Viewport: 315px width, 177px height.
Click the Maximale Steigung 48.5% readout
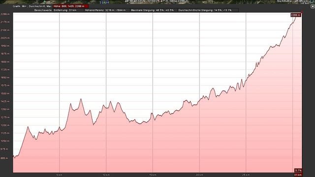click(x=152, y=10)
